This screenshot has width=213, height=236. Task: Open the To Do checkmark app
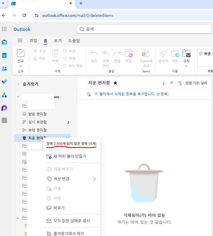pos(4,82)
